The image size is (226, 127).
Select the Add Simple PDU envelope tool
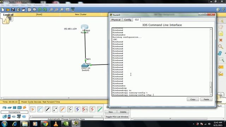221,67
